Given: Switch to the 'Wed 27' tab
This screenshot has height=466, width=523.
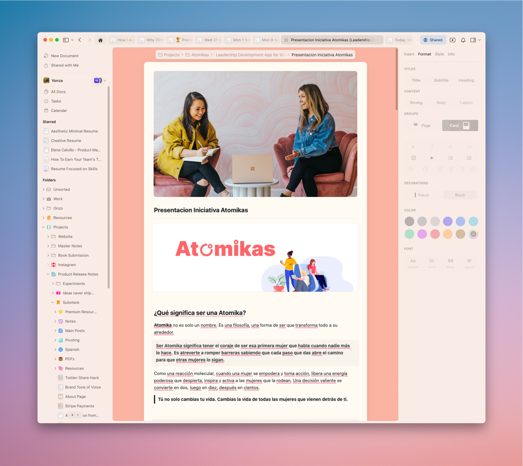Looking at the screenshot, I should tap(209, 40).
